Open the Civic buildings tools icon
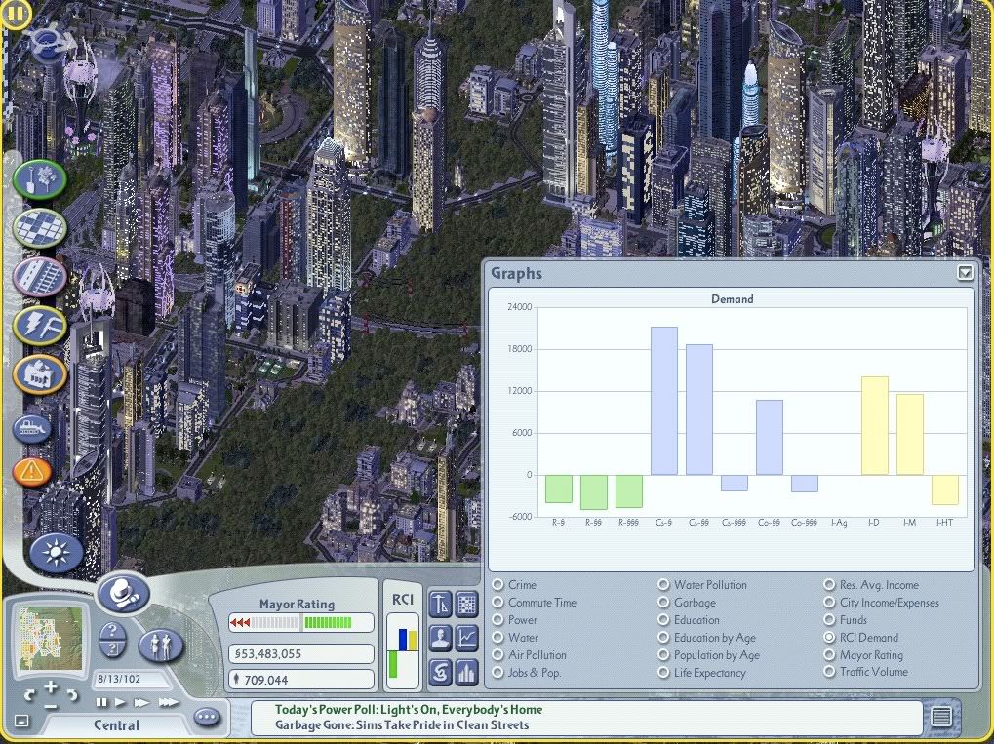This screenshot has width=994, height=744. [x=40, y=373]
